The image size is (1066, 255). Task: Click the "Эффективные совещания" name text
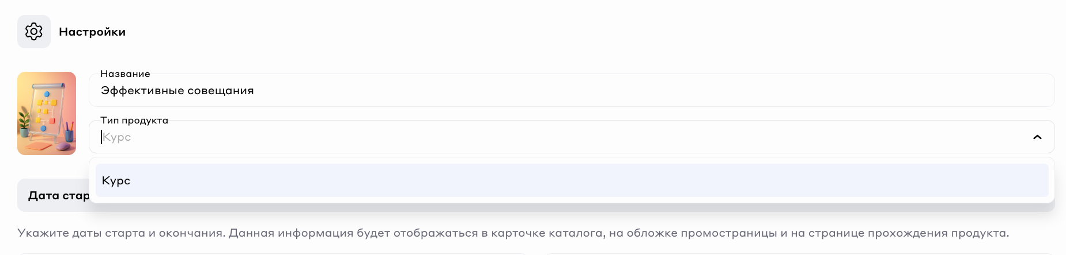click(177, 91)
